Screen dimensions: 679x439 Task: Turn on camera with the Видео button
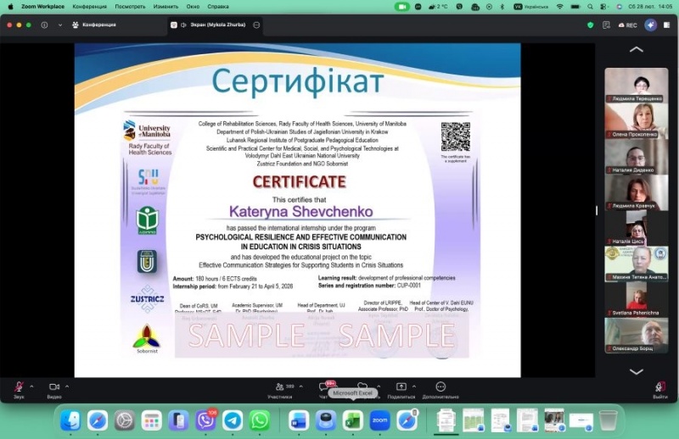54,387
